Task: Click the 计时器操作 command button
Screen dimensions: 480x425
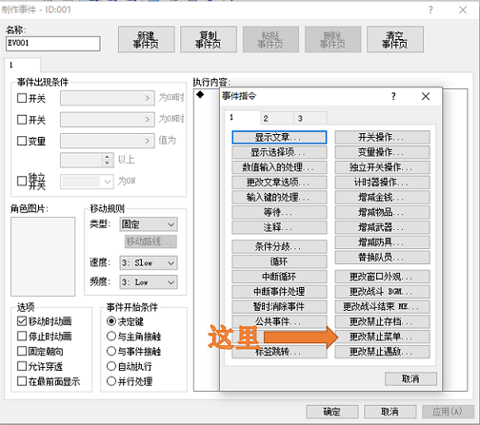Action: (x=382, y=183)
